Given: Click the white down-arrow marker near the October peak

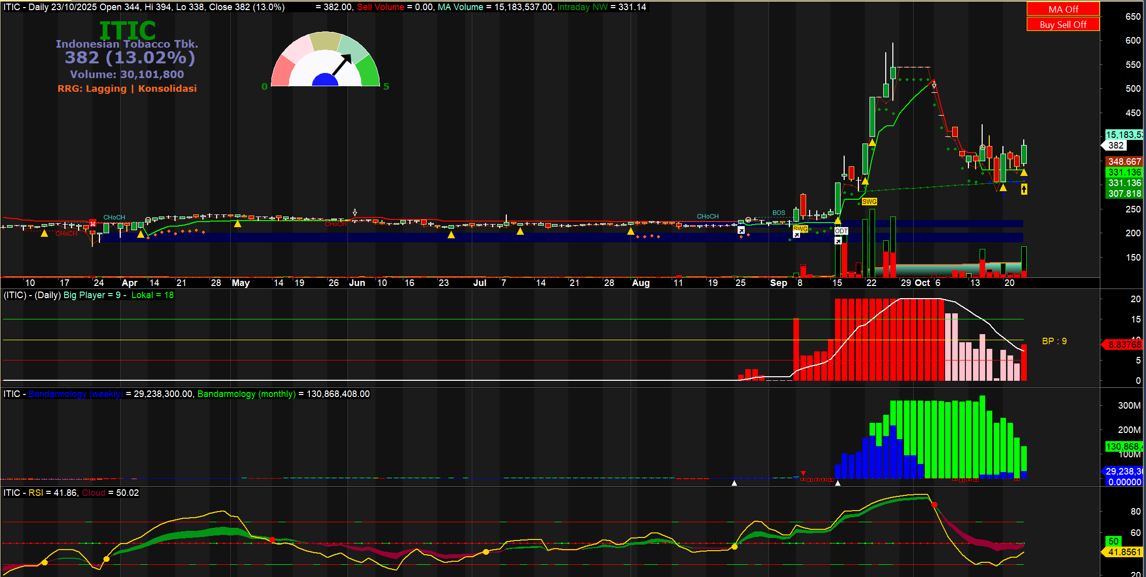Looking at the screenshot, I should 934,85.
